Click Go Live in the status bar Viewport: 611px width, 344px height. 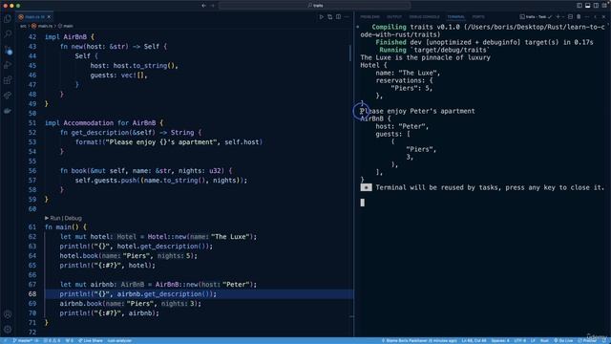[563, 340]
